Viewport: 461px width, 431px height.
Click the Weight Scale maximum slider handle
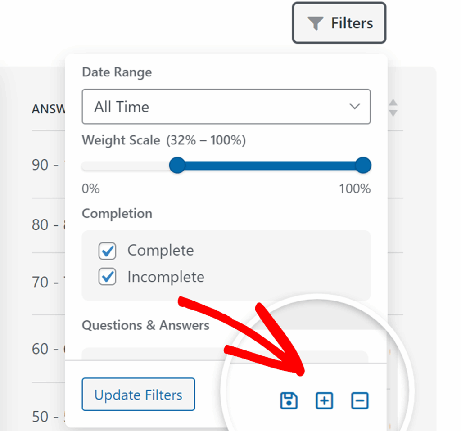(362, 166)
